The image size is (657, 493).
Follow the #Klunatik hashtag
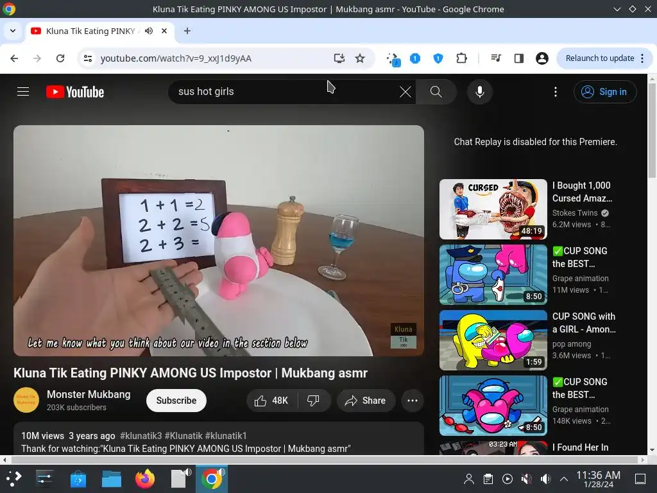pyautogui.click(x=183, y=436)
